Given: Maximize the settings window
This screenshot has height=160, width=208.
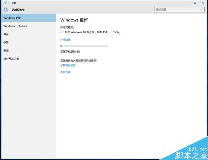Looking at the screenshot, I should (x=195, y=3).
